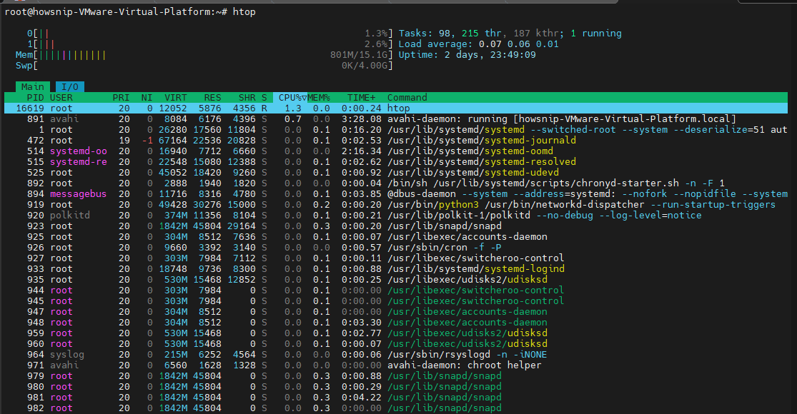Sort by the MEM% column header
Image resolution: width=797 pixels, height=414 pixels.
point(319,97)
